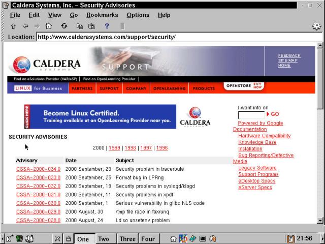Launch the KDE Control Center panel icon

[183, 238]
